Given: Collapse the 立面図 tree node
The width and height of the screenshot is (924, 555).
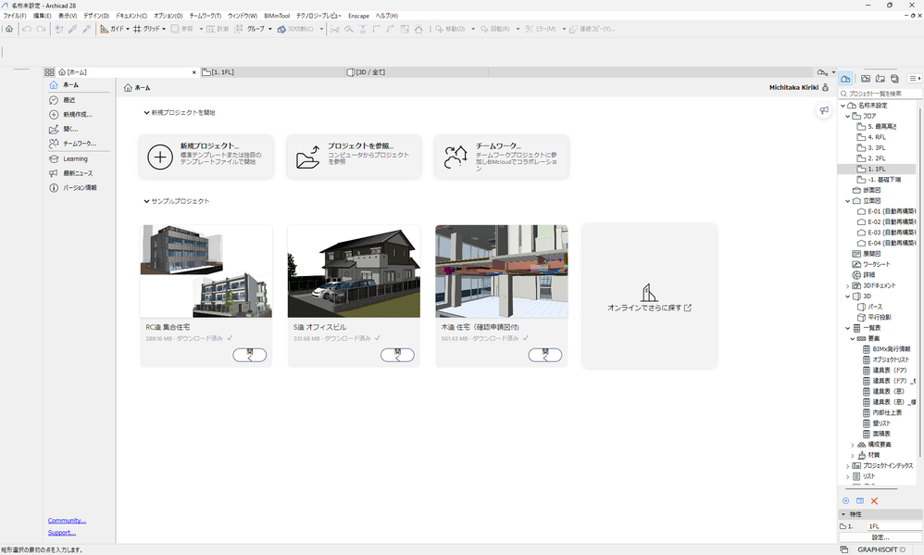Looking at the screenshot, I should click(x=848, y=201).
